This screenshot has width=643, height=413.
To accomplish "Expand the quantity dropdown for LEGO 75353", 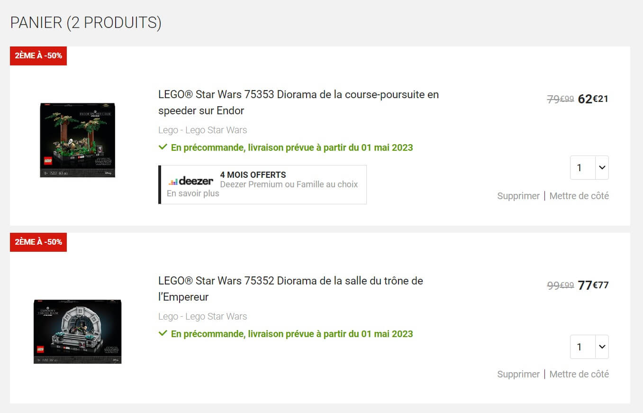I will [x=589, y=167].
